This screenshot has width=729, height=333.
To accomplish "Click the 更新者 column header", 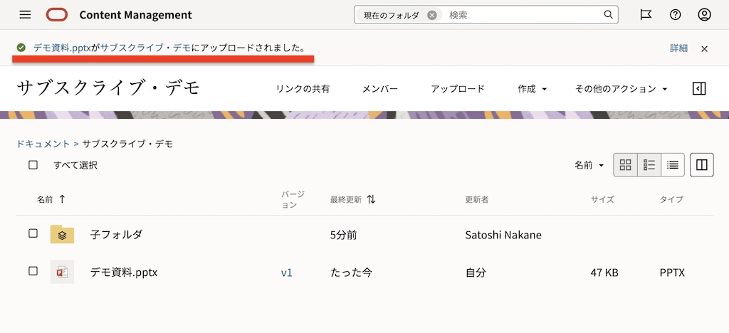I will pyautogui.click(x=476, y=200).
